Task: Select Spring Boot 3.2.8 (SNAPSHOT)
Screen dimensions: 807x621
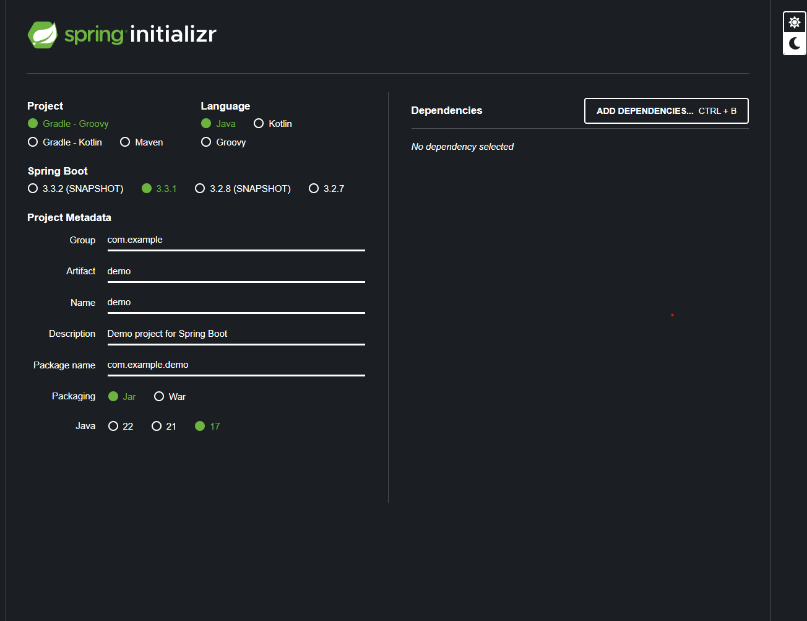Action: [x=243, y=189]
